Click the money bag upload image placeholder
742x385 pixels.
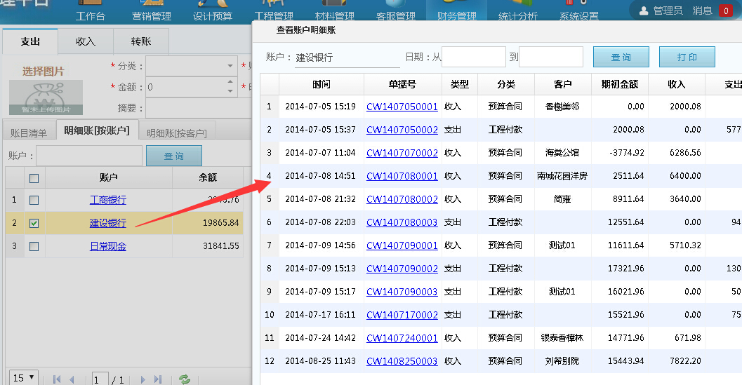coord(46,97)
